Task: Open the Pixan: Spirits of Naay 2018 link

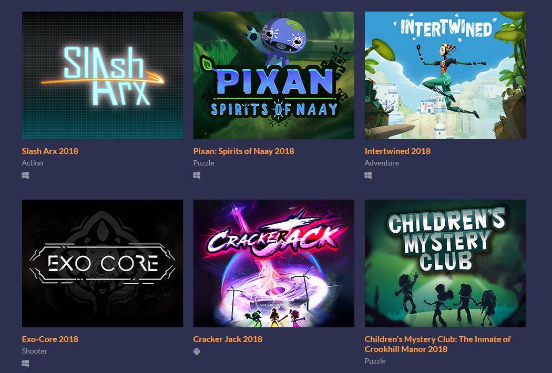Action: click(x=243, y=151)
